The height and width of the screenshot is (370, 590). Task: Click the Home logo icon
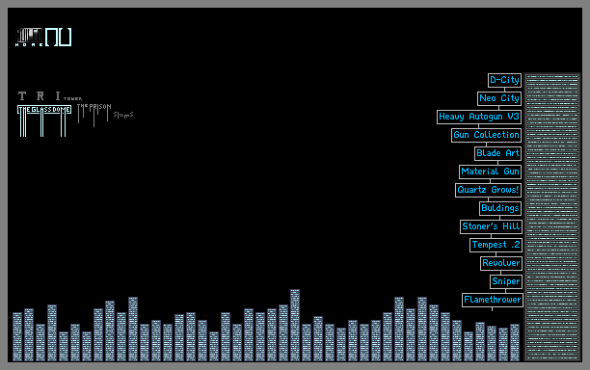pos(29,38)
